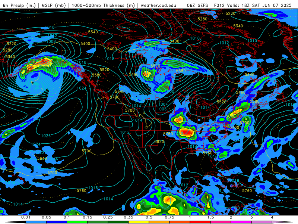
Task: Click the legend value '0.01'
Action: (x=26, y=217)
